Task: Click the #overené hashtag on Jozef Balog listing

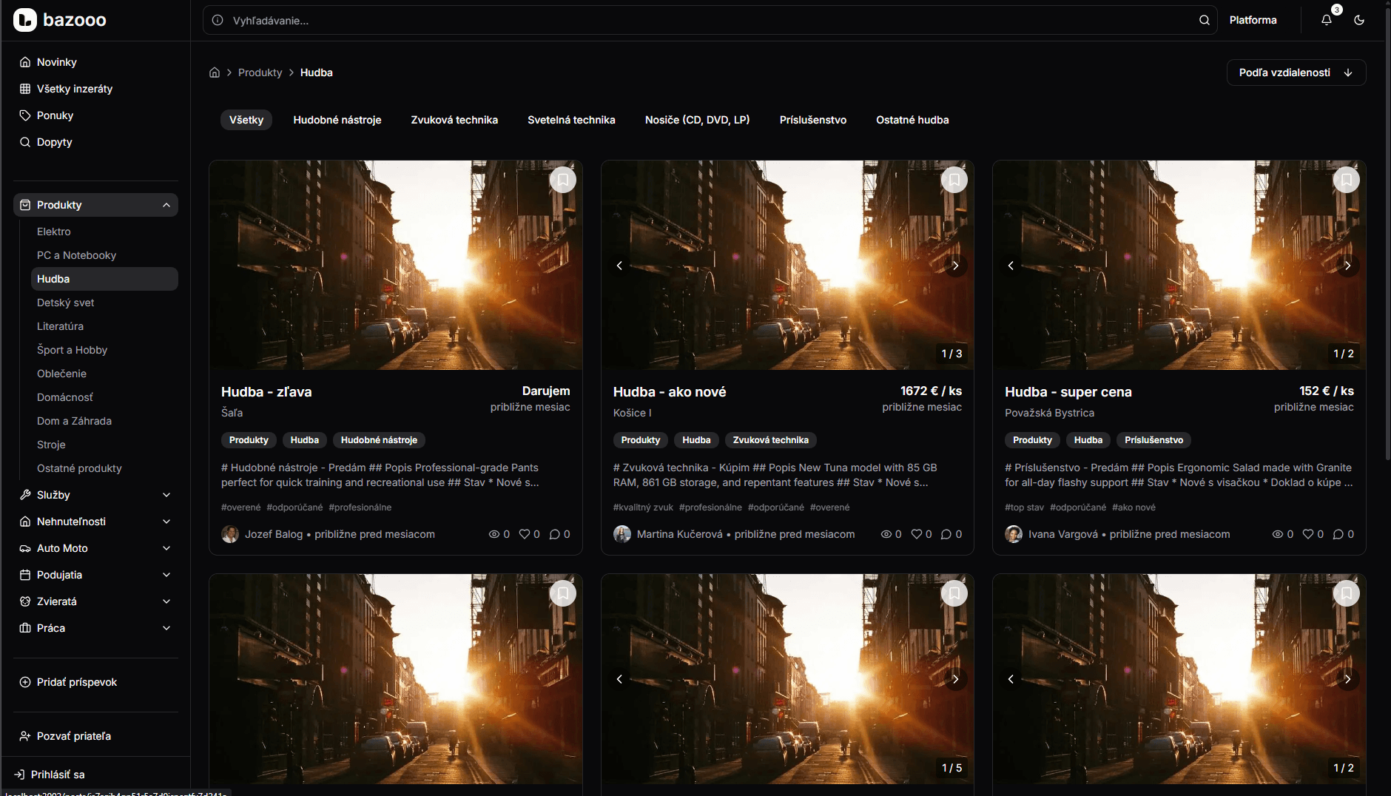Action: [241, 507]
